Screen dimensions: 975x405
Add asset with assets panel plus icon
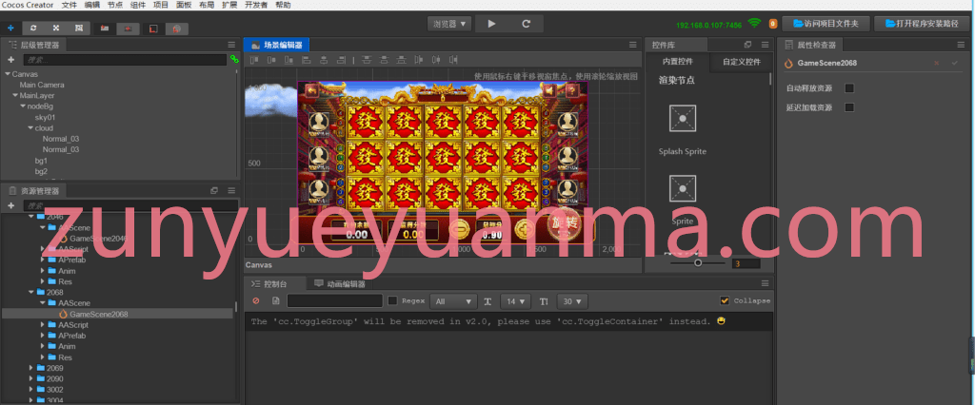[x=10, y=205]
